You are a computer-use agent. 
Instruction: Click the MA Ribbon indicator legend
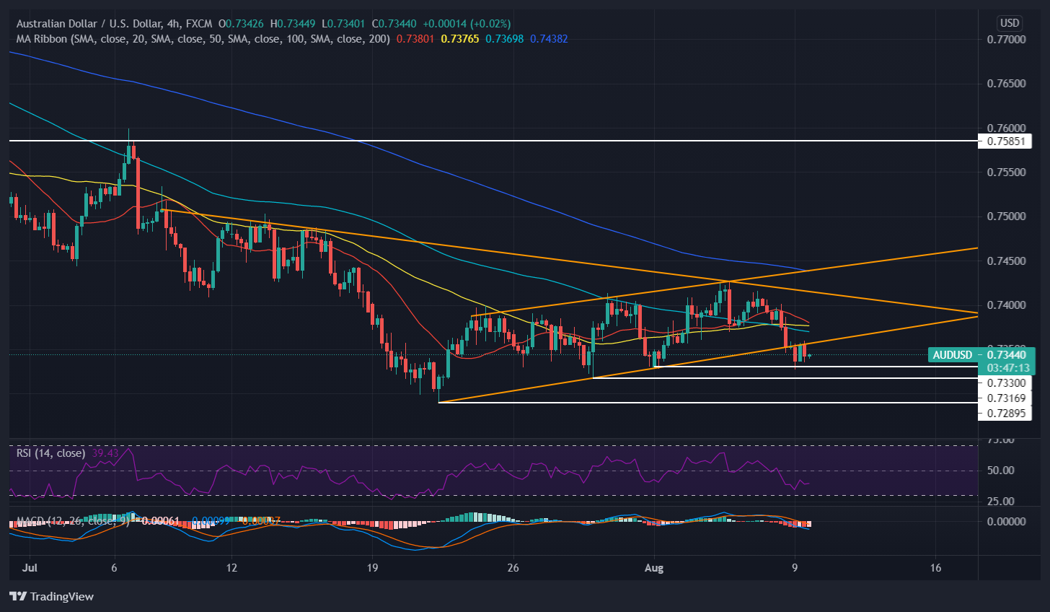(x=203, y=38)
